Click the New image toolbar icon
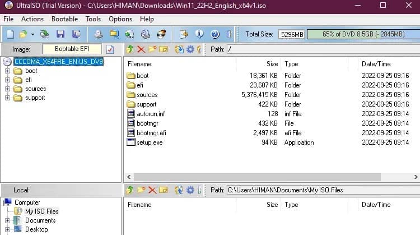 (x=10, y=34)
